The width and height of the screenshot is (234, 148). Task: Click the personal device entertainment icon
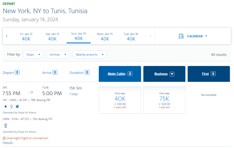[x=5, y=126]
